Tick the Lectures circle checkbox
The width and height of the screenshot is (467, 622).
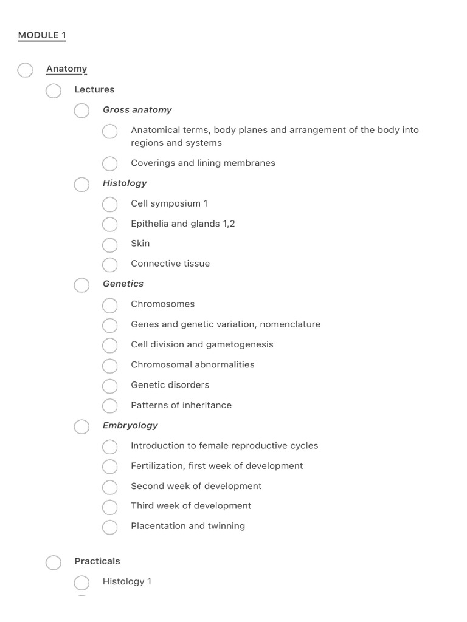54,91
